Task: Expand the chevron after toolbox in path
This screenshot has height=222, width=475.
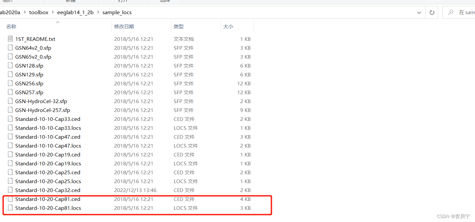Action: click(53, 13)
